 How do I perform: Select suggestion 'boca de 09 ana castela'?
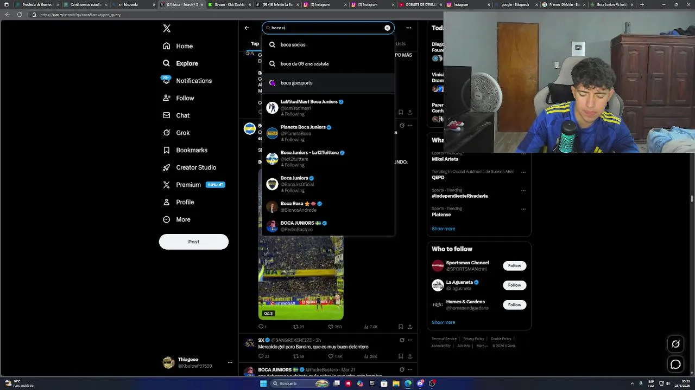click(328, 63)
